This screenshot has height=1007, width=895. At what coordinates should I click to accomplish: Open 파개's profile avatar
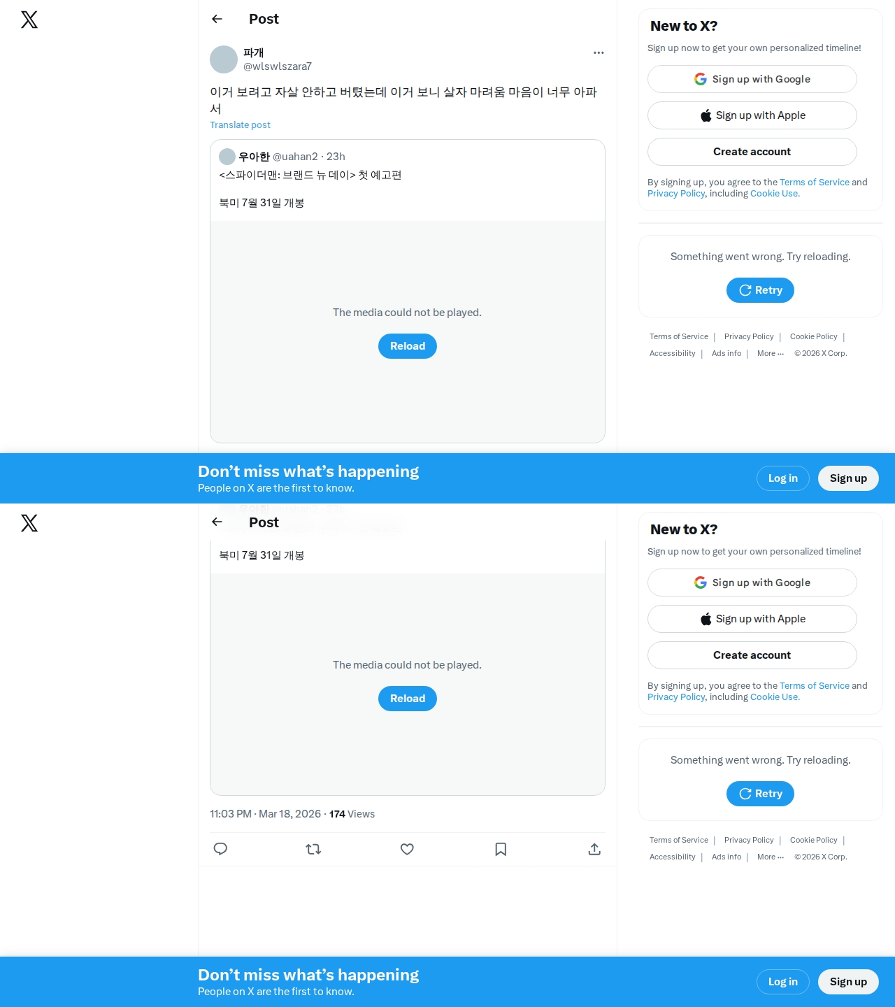224,59
